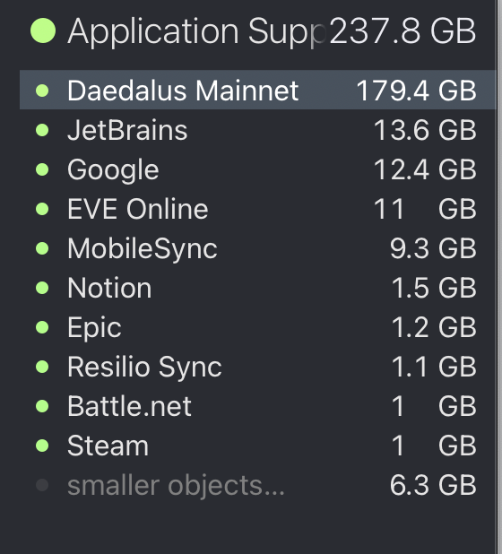
Task: Click the 179.4 GB size value
Action: 416,91
